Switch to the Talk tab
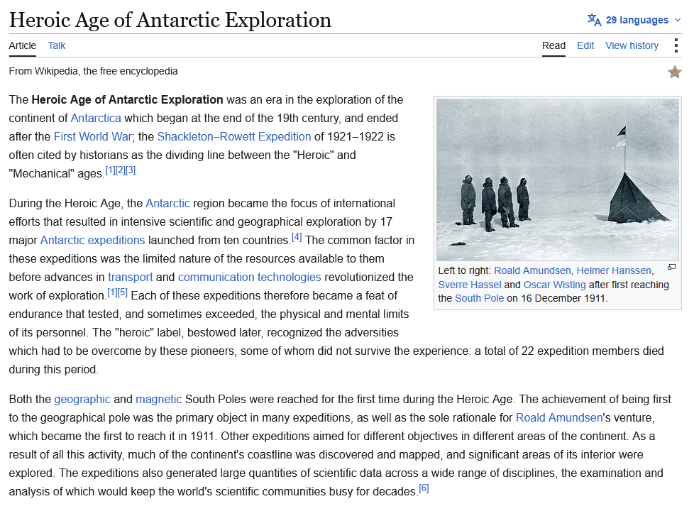The height and width of the screenshot is (516, 694). click(x=57, y=45)
